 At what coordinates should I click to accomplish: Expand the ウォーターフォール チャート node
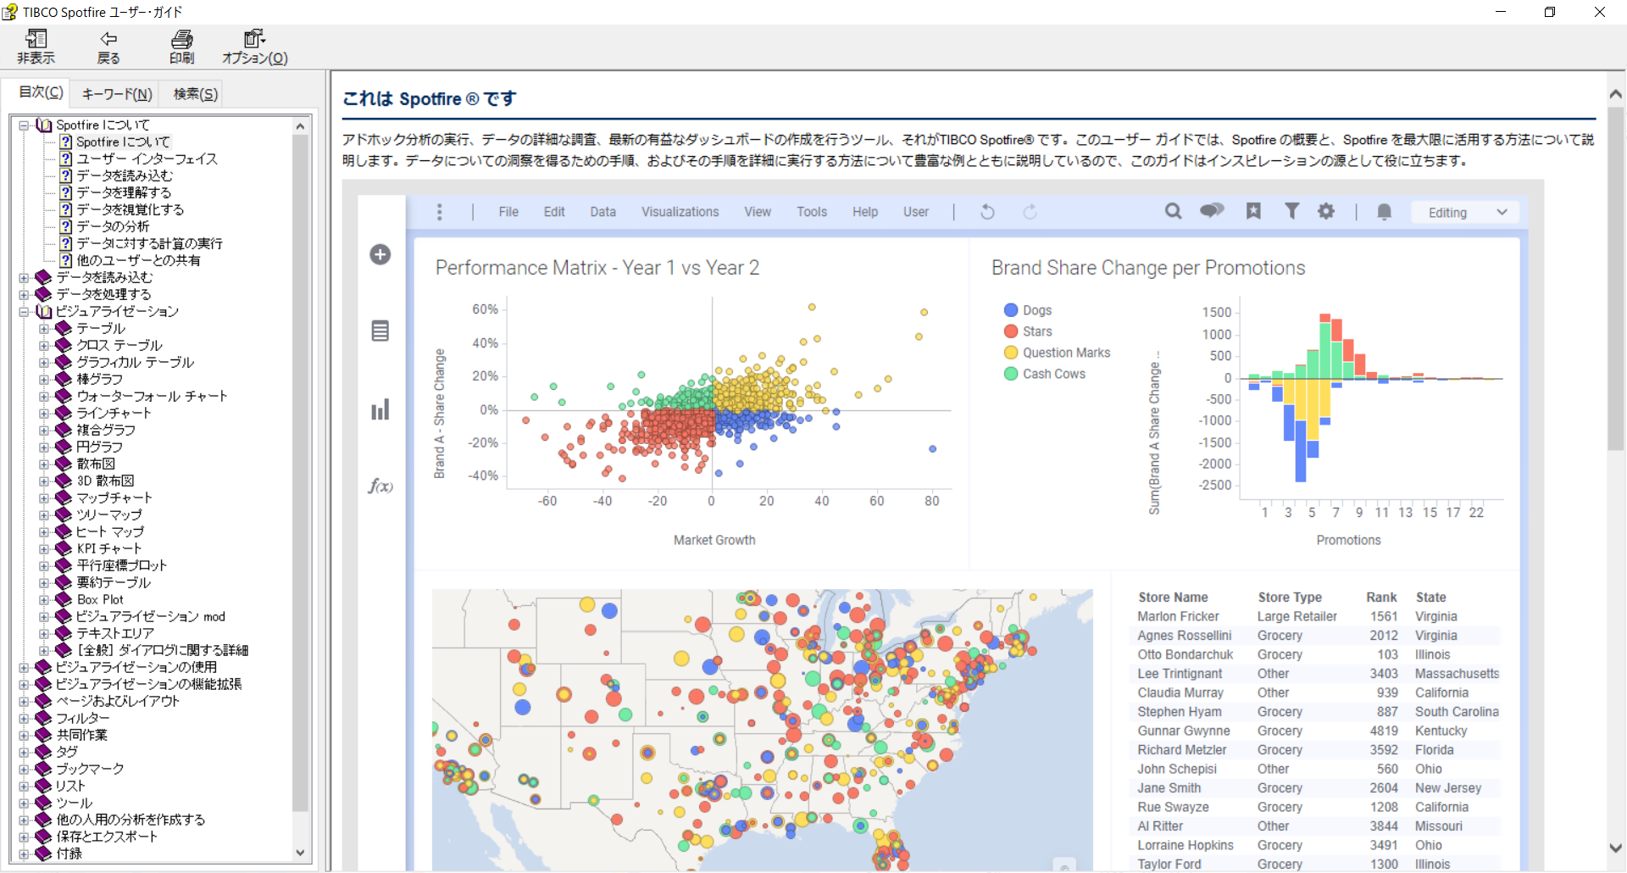pos(44,396)
